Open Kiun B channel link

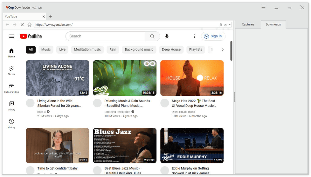41,112
